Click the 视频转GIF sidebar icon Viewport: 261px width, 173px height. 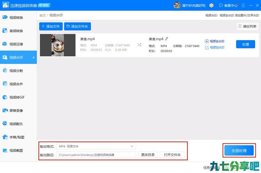(5, 97)
